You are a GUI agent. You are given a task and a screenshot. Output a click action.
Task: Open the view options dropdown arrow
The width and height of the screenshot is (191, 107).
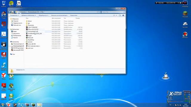pyautogui.click(x=116, y=15)
